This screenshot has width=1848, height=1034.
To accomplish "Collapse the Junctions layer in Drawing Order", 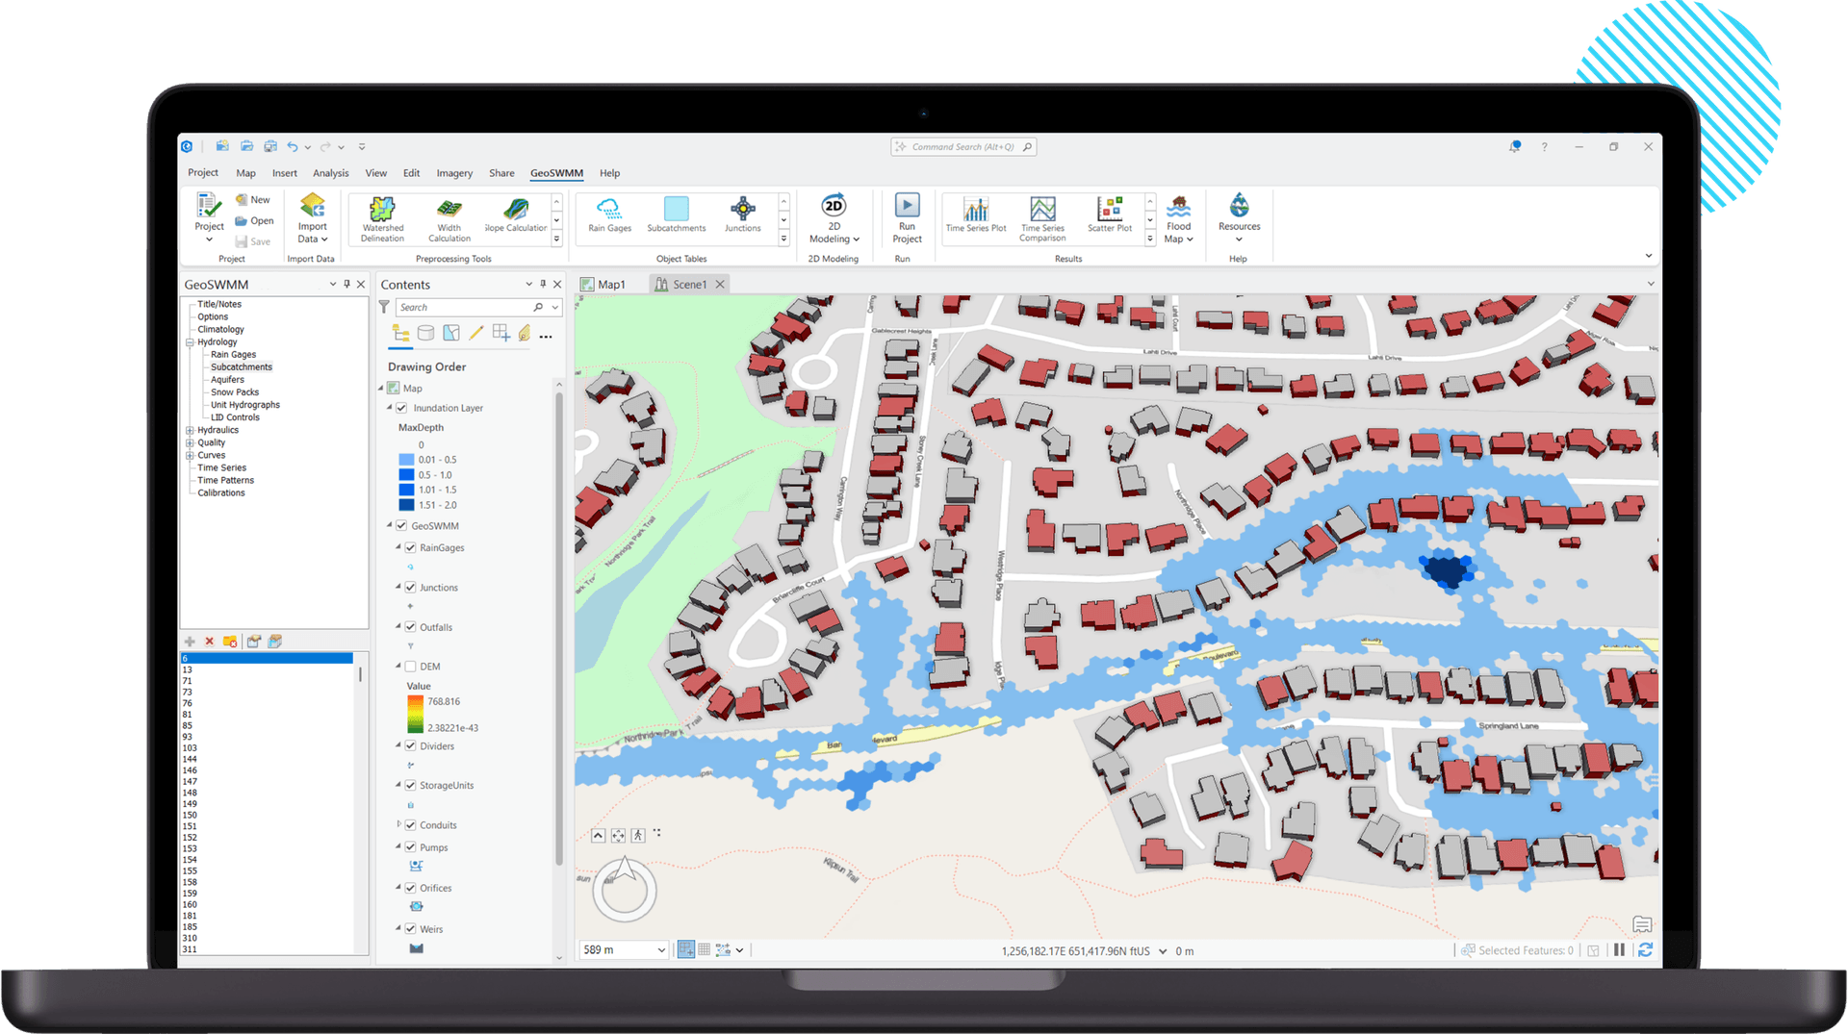I will click(399, 587).
